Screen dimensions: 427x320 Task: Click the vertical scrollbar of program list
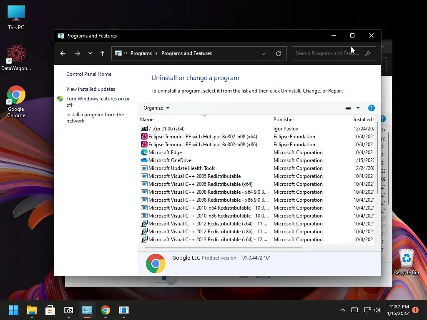pos(378,158)
